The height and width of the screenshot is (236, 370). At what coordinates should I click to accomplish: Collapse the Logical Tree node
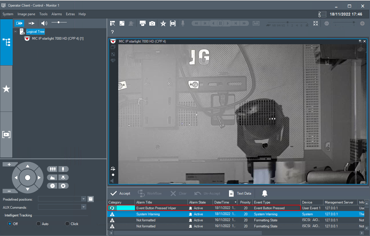click(15, 32)
